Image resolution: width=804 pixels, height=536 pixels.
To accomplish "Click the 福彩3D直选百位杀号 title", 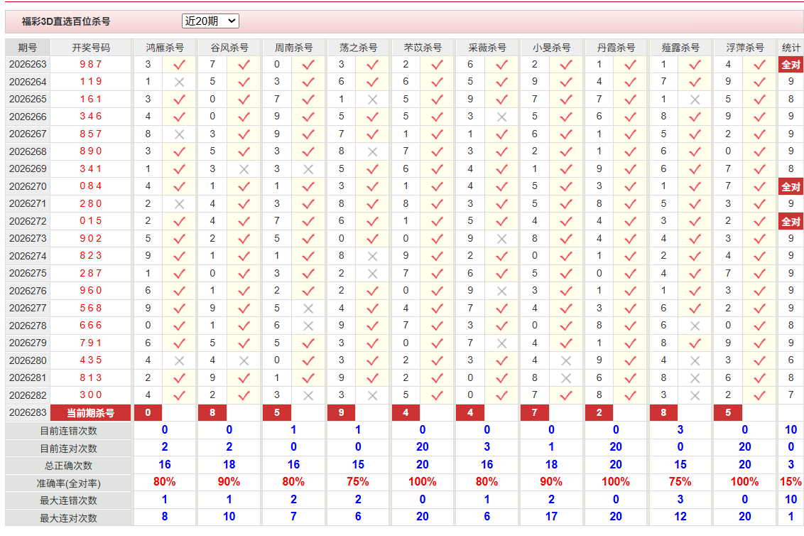I will tap(65, 21).
